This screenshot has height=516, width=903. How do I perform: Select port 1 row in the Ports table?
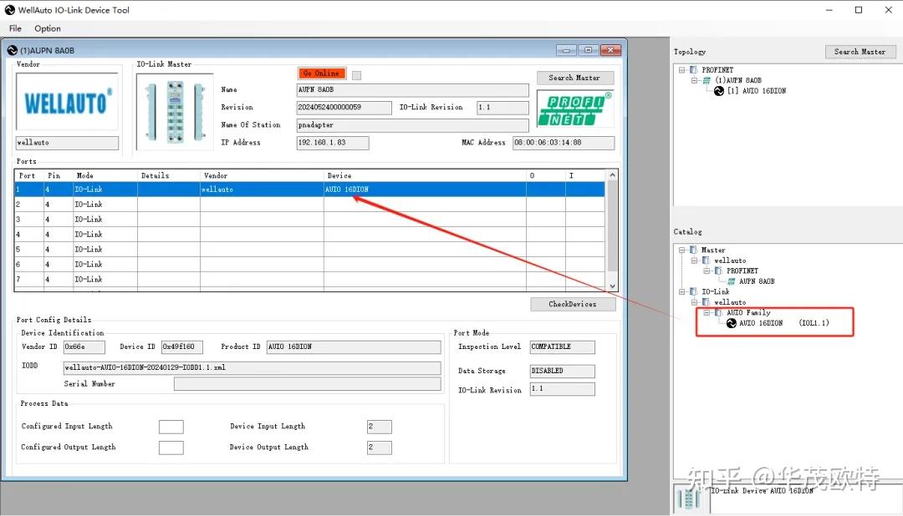(x=310, y=190)
